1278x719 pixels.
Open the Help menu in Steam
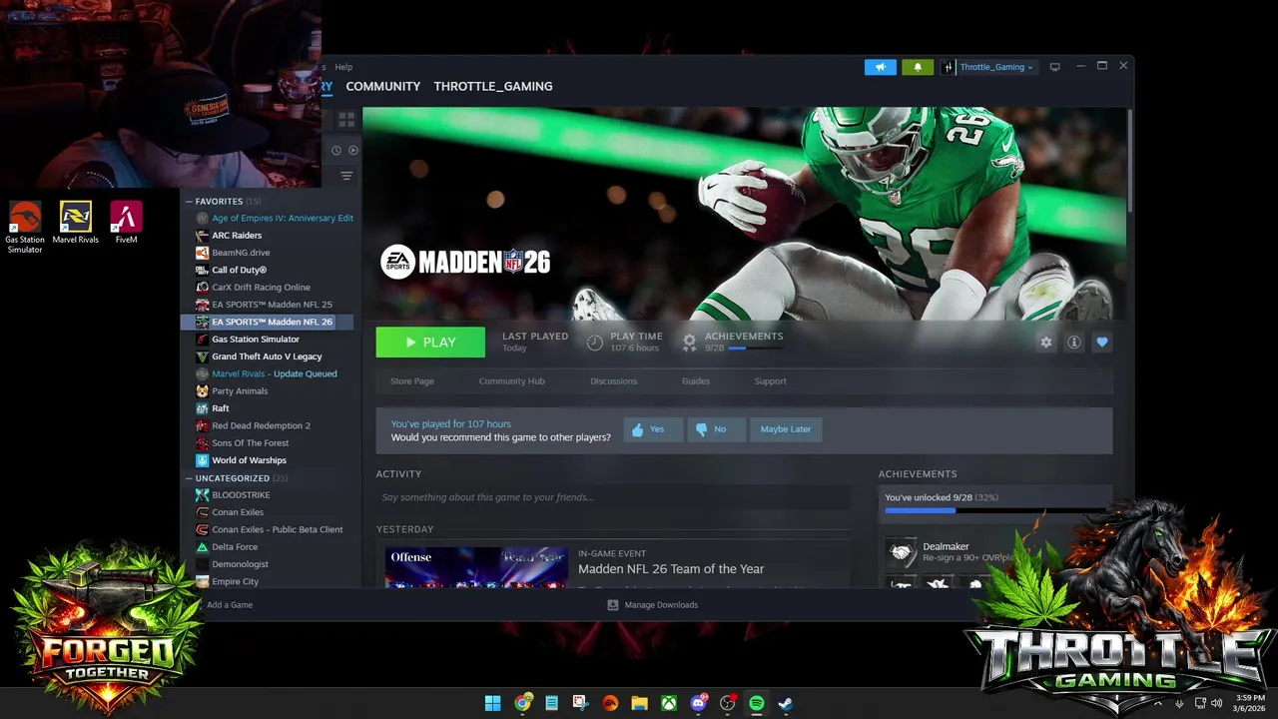(343, 67)
